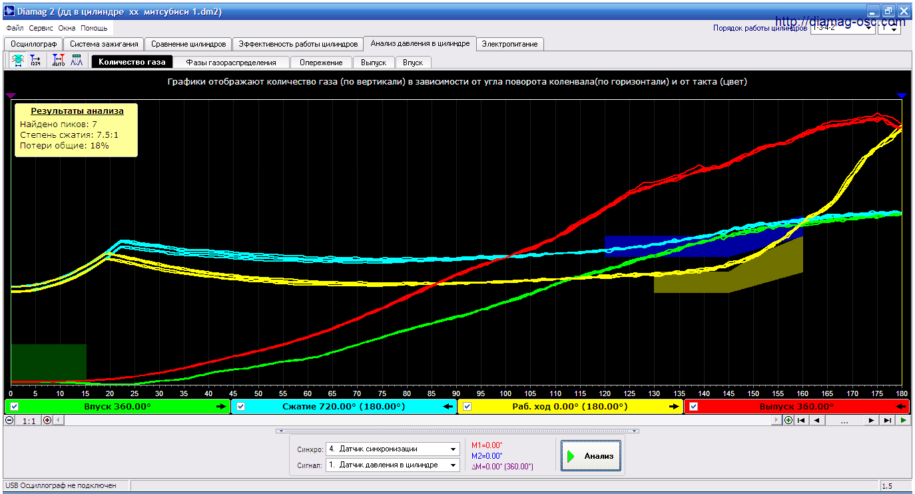The image size is (915, 494).
Task: Click the horizontal scrollbar right arrow
Action: point(776,420)
